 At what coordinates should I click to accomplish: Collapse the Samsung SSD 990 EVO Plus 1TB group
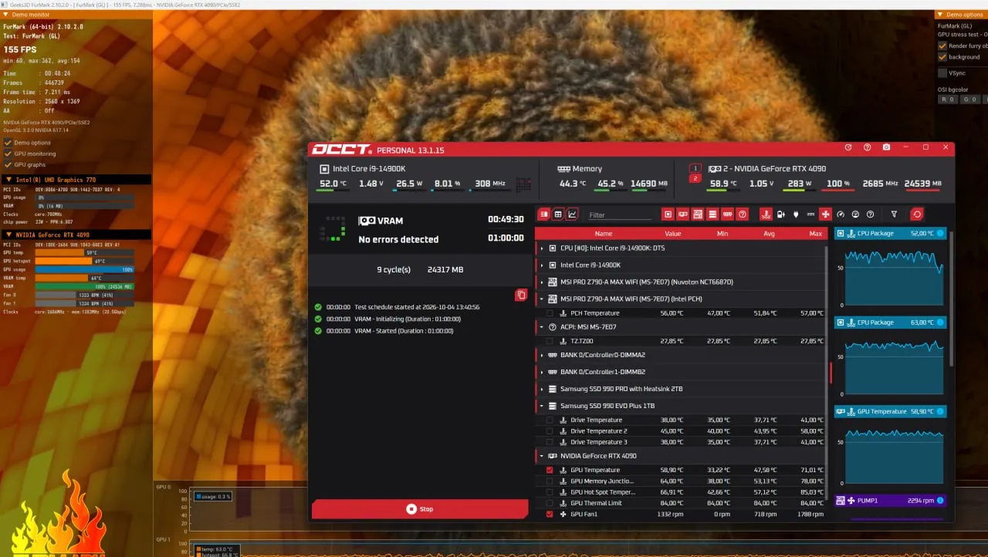(x=542, y=406)
